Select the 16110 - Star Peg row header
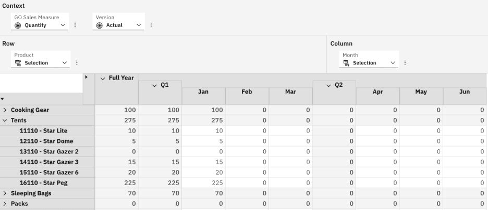488x210 pixels. click(43, 183)
